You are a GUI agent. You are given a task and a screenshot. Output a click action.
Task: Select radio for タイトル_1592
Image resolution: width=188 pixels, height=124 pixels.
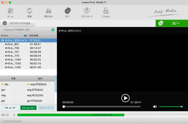click(x=3, y=67)
